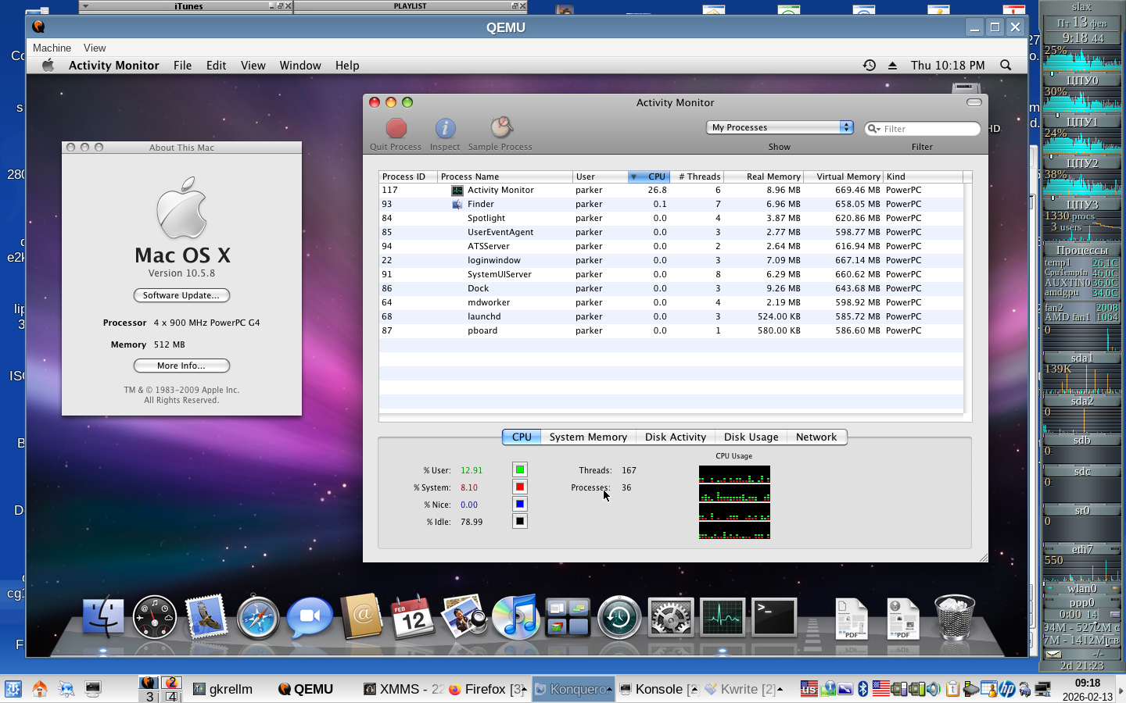Open the File menu
This screenshot has height=703, width=1126.
pos(183,66)
